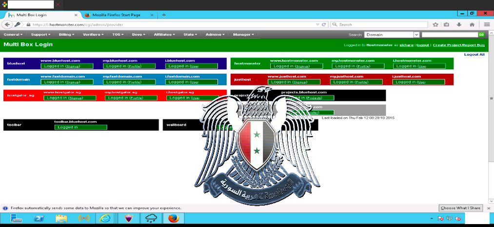
Task: Click the hostmonster URL address field
Action: point(170,24)
